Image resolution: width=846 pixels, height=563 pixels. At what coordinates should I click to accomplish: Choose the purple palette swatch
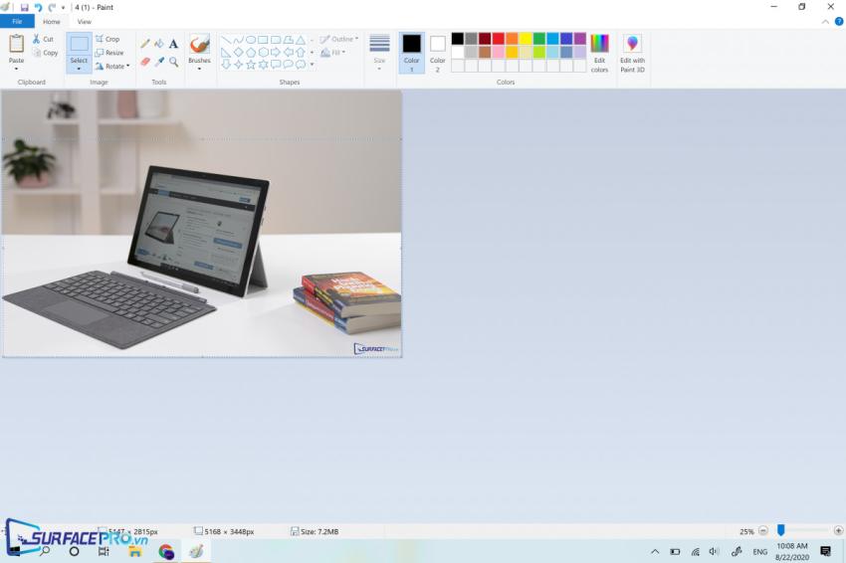coord(580,38)
